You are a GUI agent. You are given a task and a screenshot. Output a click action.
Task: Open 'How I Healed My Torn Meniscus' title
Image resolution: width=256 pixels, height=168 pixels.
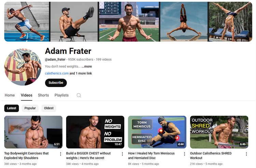(151, 156)
